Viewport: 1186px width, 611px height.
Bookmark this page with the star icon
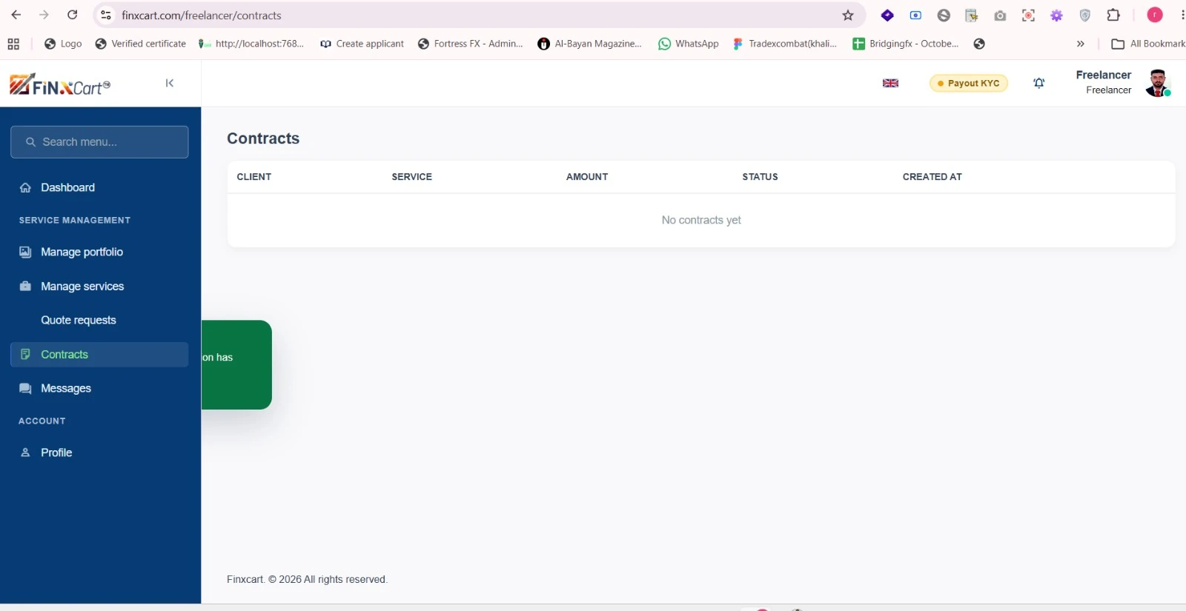[848, 16]
